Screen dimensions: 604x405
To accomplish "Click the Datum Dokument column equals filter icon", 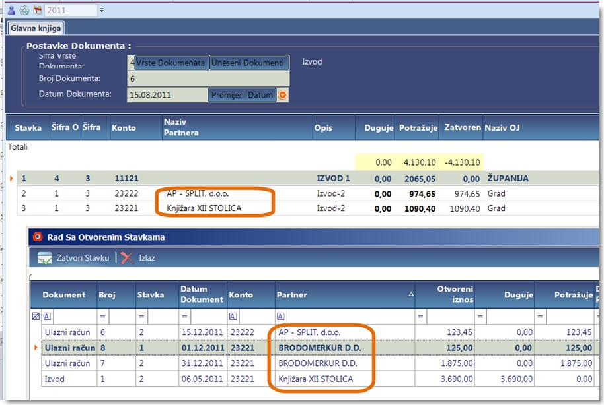I will coord(185,316).
